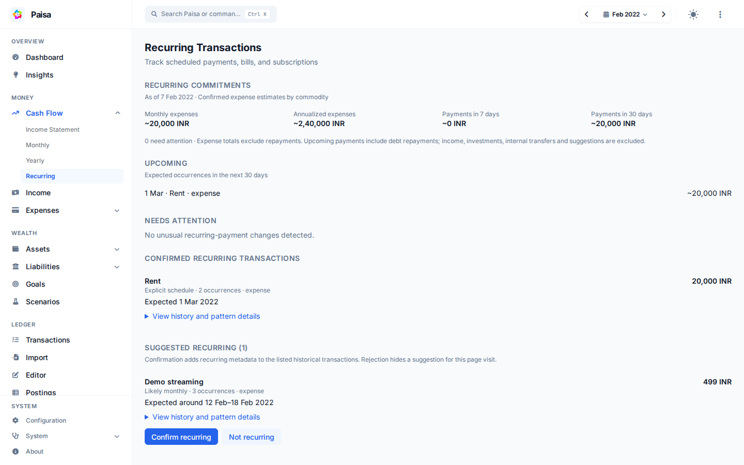Expand Rent's history and pattern details
This screenshot has width=744, height=465.
[203, 316]
